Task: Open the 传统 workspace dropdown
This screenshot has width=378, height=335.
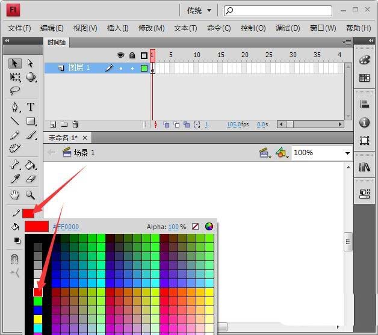Action: point(199,10)
